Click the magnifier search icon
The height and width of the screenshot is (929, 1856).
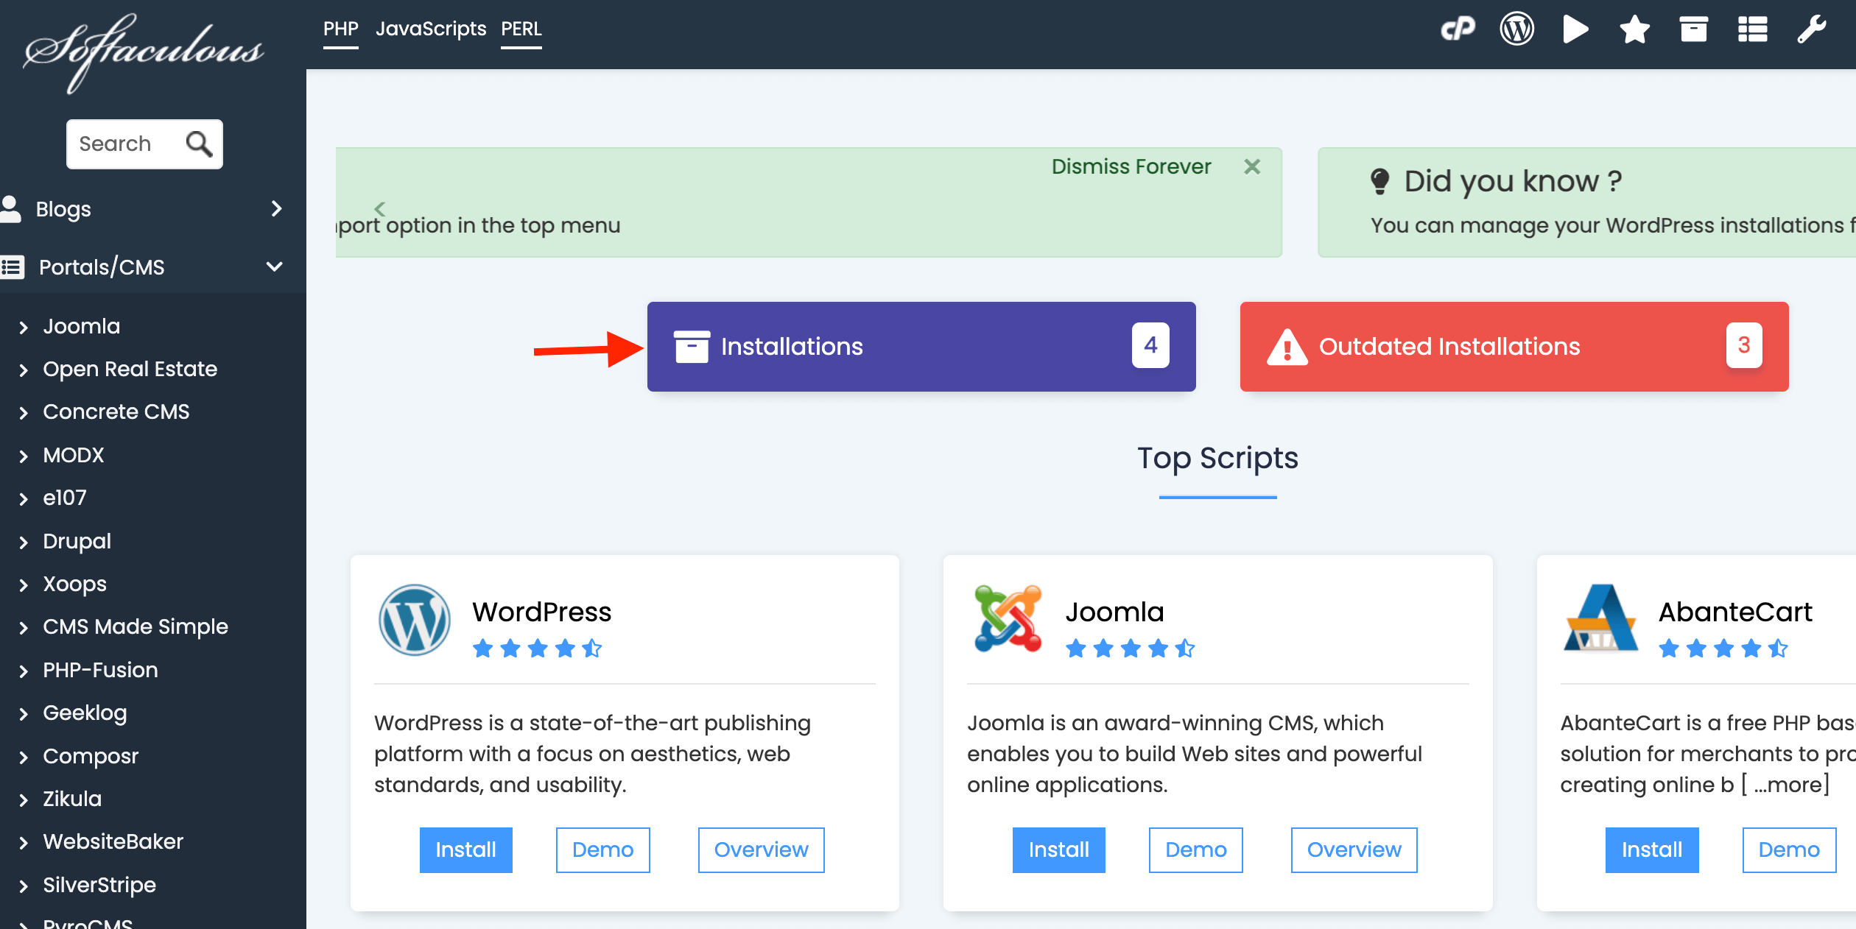click(199, 144)
